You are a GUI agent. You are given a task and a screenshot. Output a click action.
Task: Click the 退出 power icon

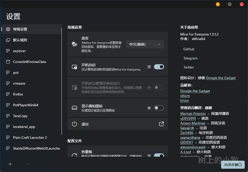click(74, 124)
